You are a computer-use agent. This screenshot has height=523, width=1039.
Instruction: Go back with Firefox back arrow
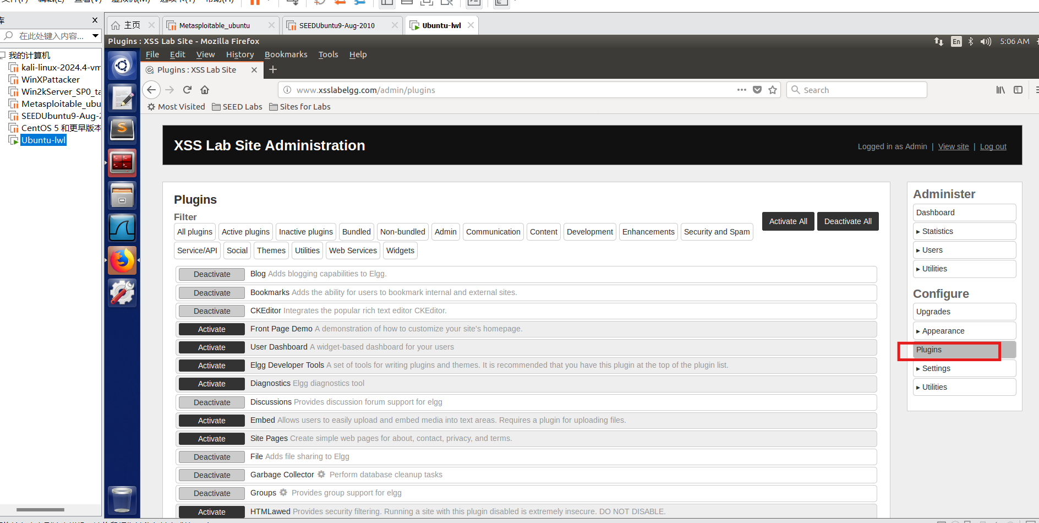tap(152, 90)
